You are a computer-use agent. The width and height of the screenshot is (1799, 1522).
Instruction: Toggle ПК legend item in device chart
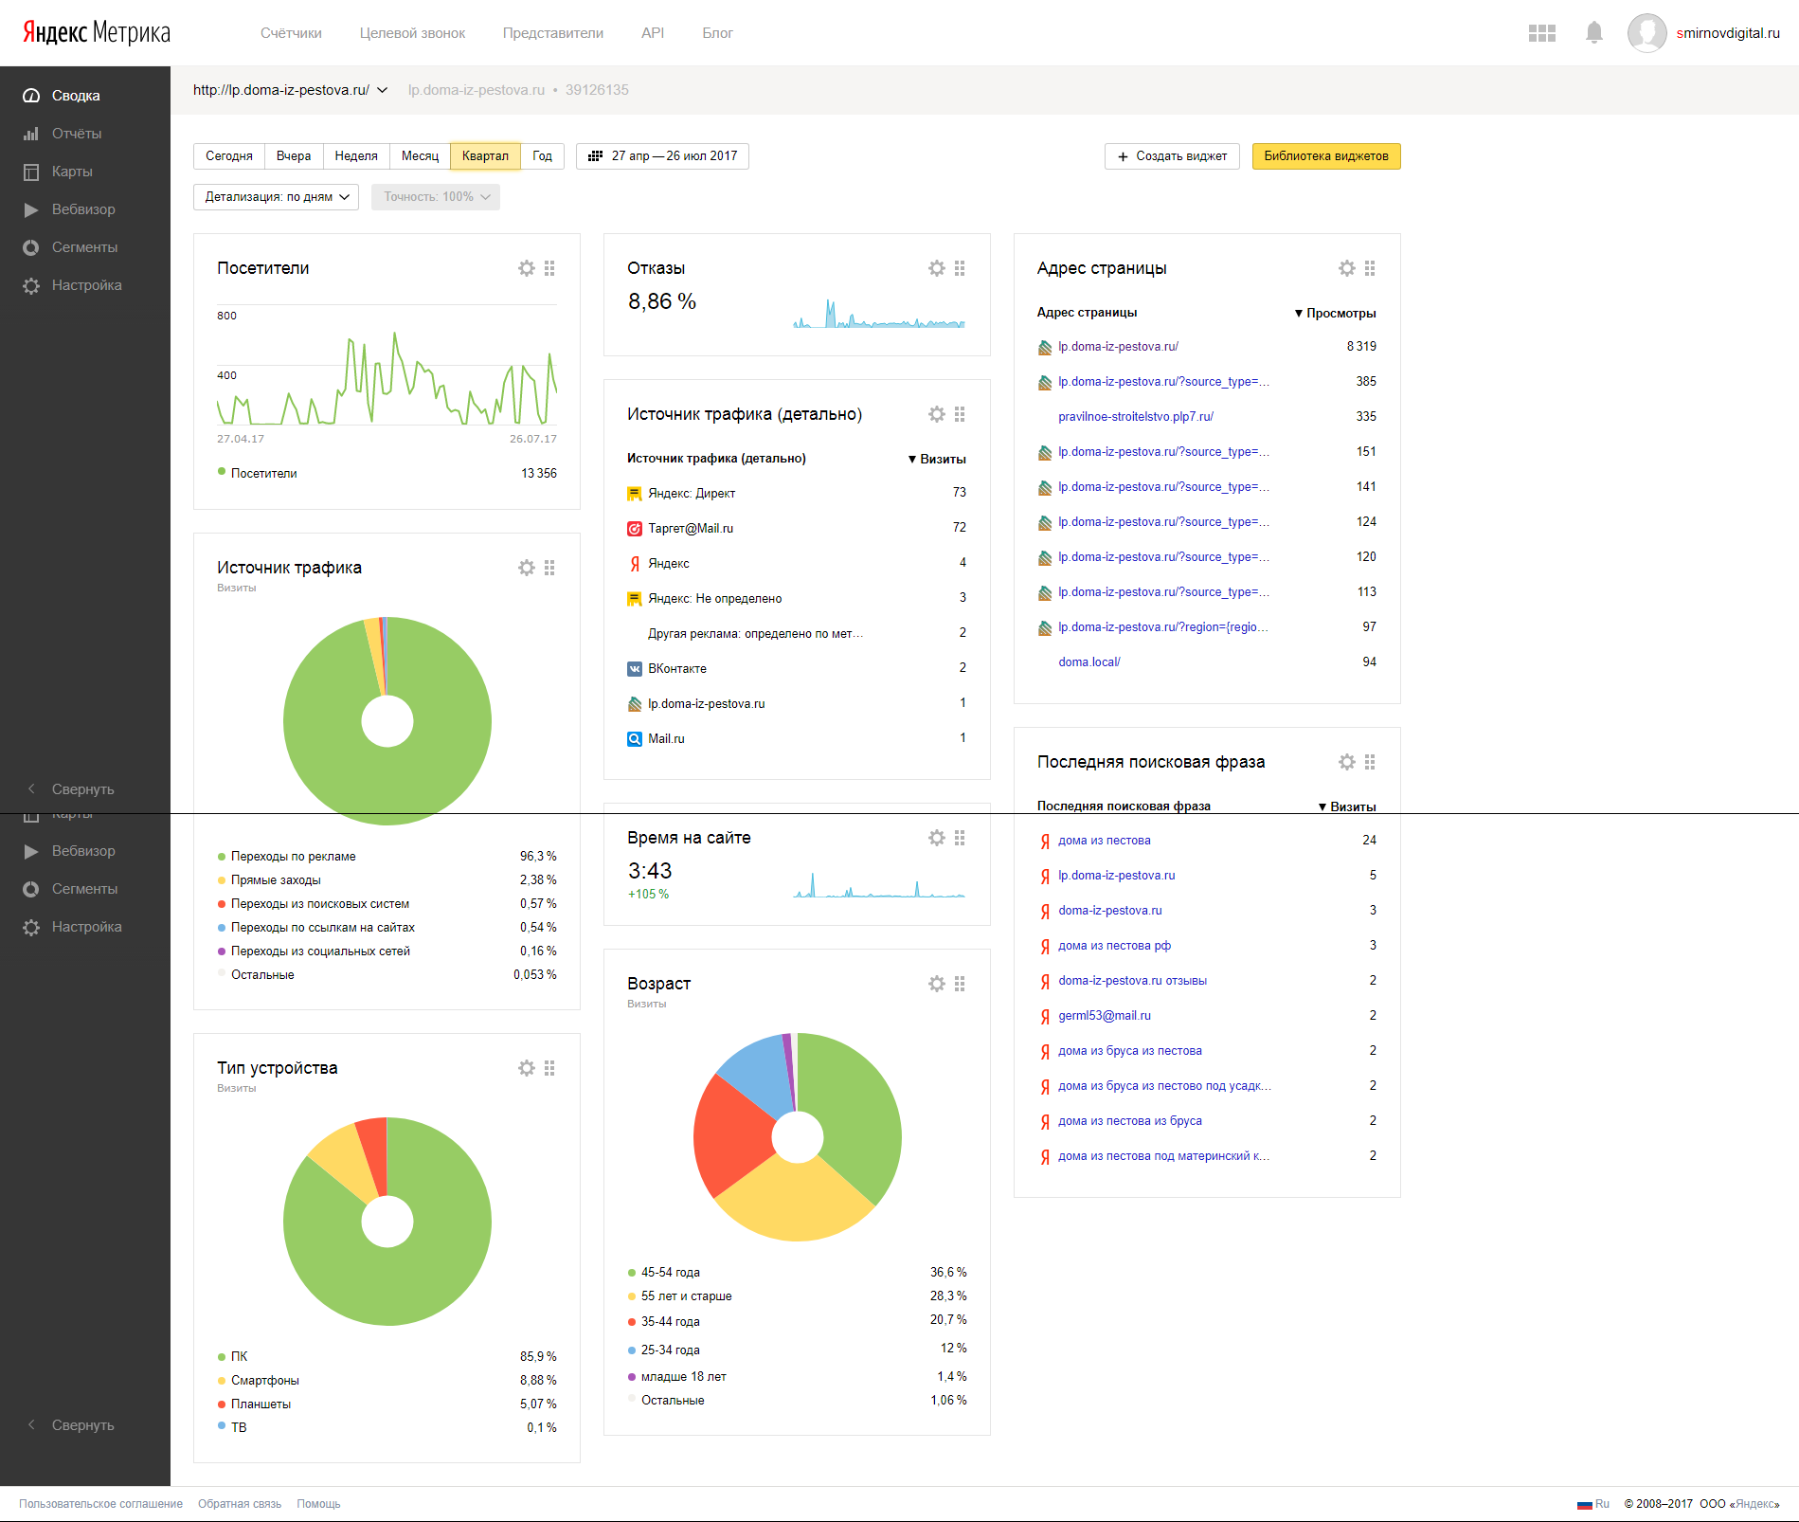[x=233, y=1356]
